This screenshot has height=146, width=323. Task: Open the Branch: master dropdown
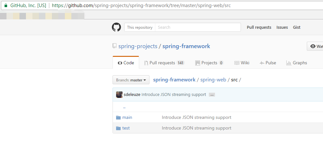[131, 80]
